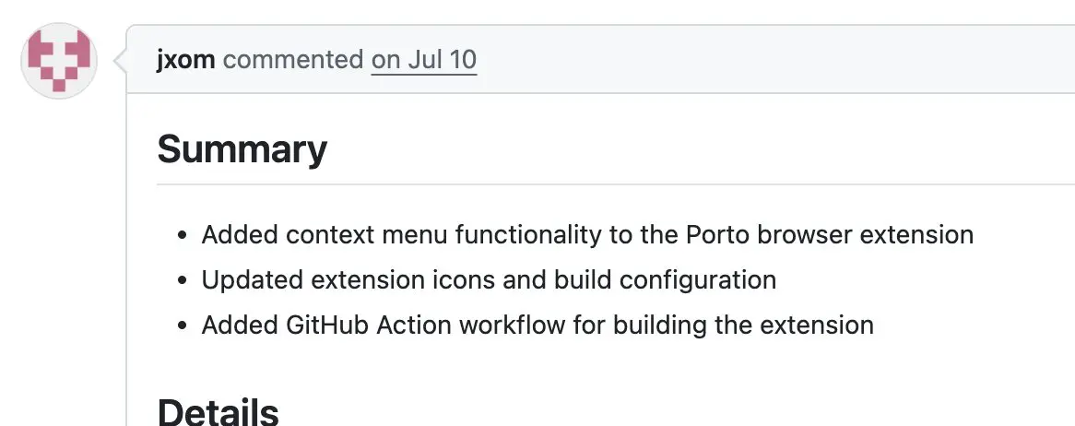Click the word "commented" in the comment header
The image size is (1075, 426).
point(293,60)
